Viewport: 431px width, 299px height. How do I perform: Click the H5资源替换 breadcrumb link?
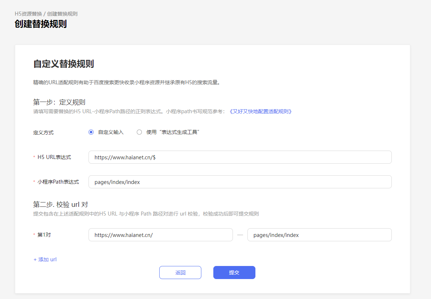28,14
